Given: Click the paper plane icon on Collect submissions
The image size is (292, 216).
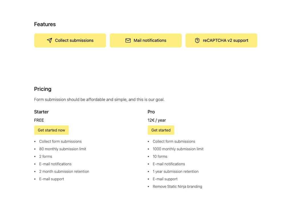Looking at the screenshot, I should coord(50,41).
